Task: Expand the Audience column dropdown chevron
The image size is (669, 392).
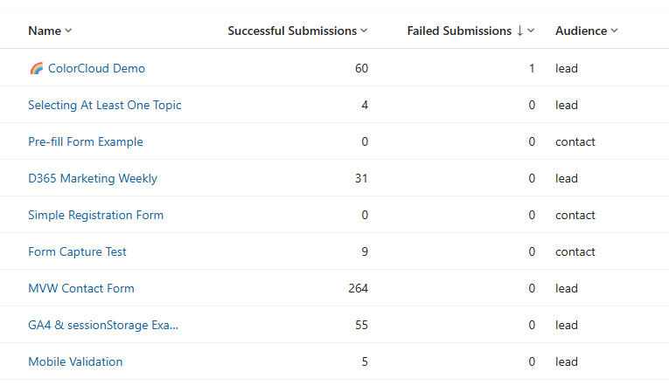Action: tap(614, 31)
